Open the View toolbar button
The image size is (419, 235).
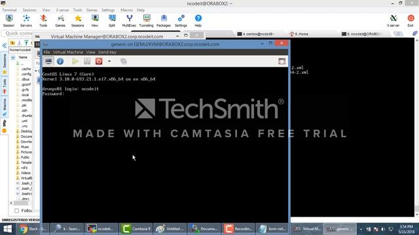pos(95,21)
